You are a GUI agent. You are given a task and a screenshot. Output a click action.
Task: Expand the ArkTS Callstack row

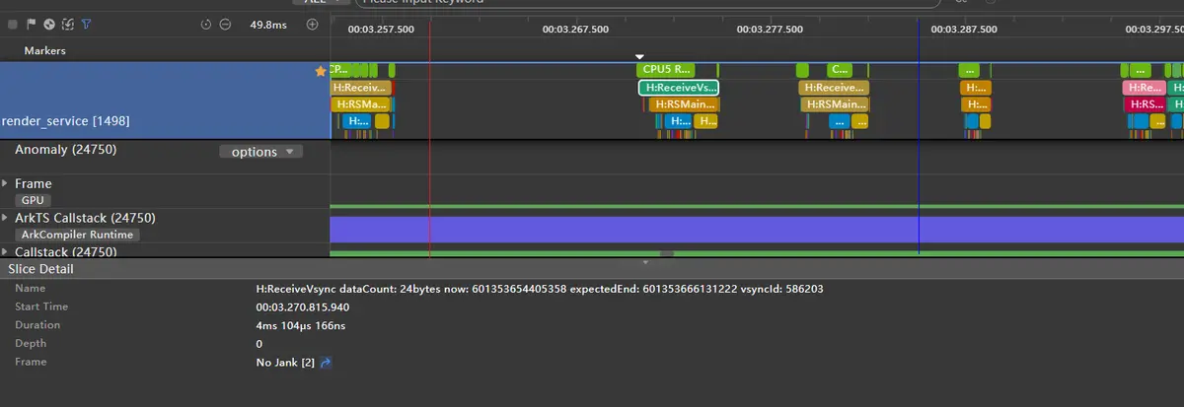click(6, 218)
